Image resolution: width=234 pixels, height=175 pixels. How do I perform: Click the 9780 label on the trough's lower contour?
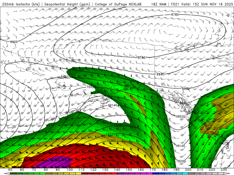[x=142, y=58]
